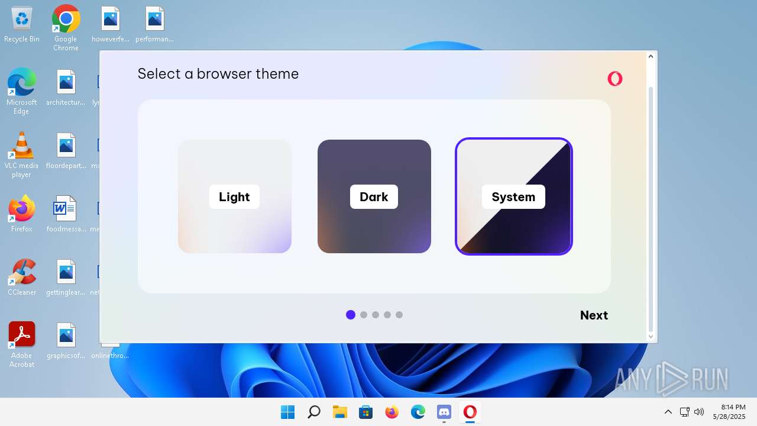
Task: Select the howeverfe... image file on the desktop
Action: coord(111,25)
